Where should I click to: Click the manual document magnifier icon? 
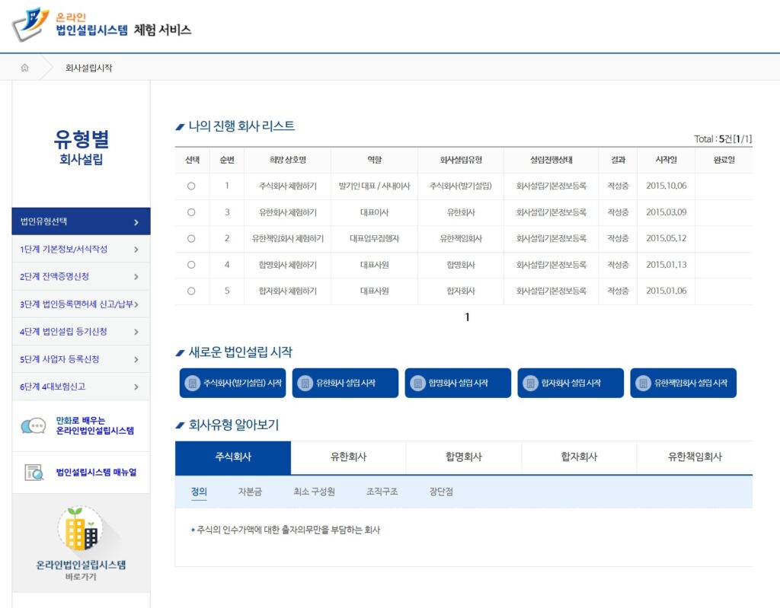[x=34, y=473]
